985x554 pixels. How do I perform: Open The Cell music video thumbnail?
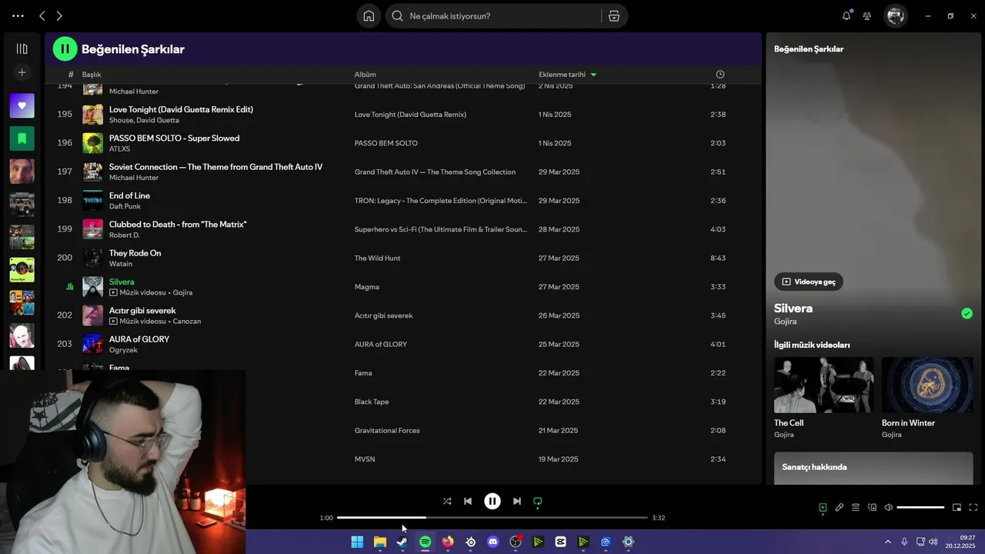point(823,385)
